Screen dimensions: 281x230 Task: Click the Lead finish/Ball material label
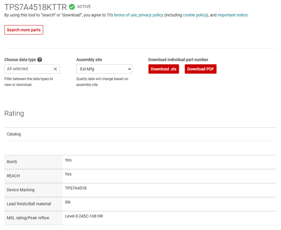click(x=29, y=204)
